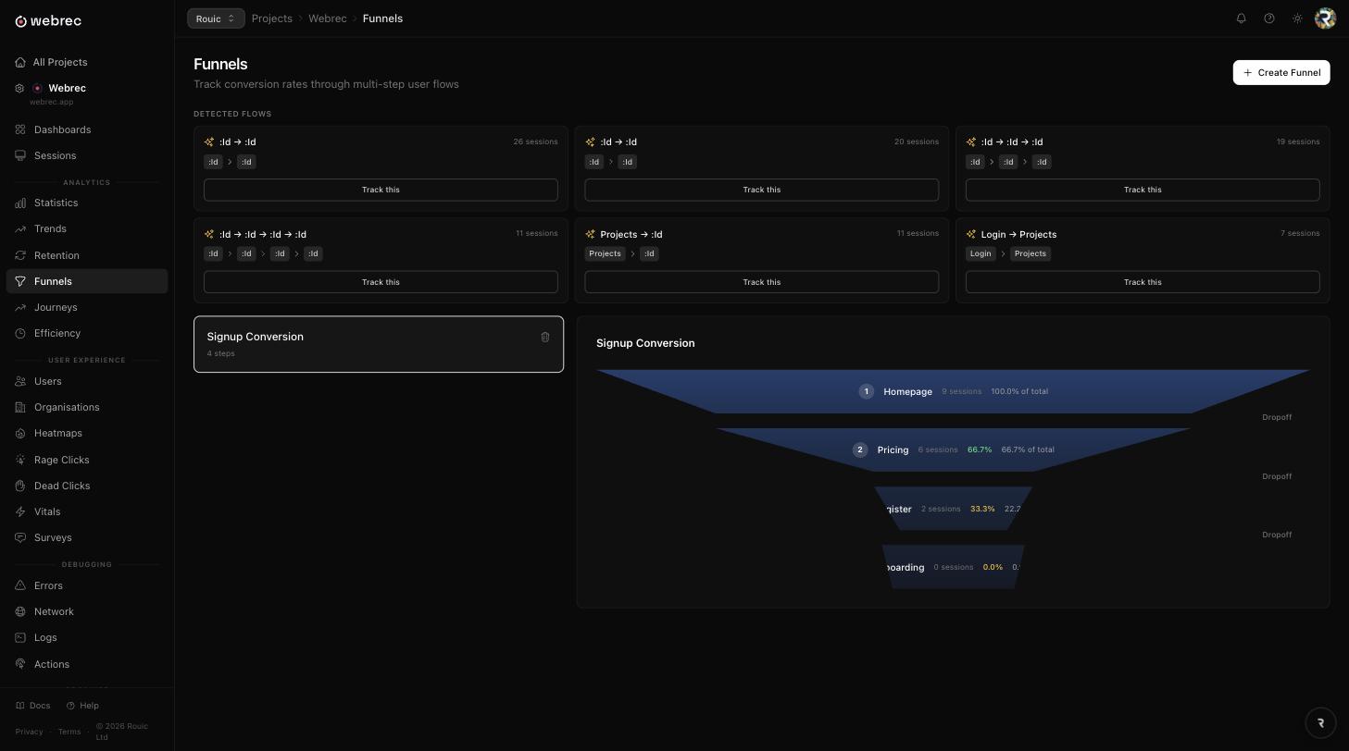Go to Users page

point(87,381)
